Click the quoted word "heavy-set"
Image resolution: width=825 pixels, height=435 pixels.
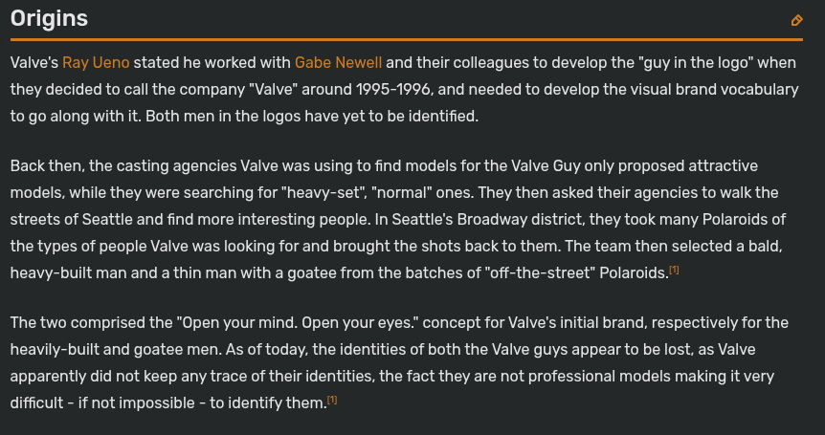tap(325, 193)
